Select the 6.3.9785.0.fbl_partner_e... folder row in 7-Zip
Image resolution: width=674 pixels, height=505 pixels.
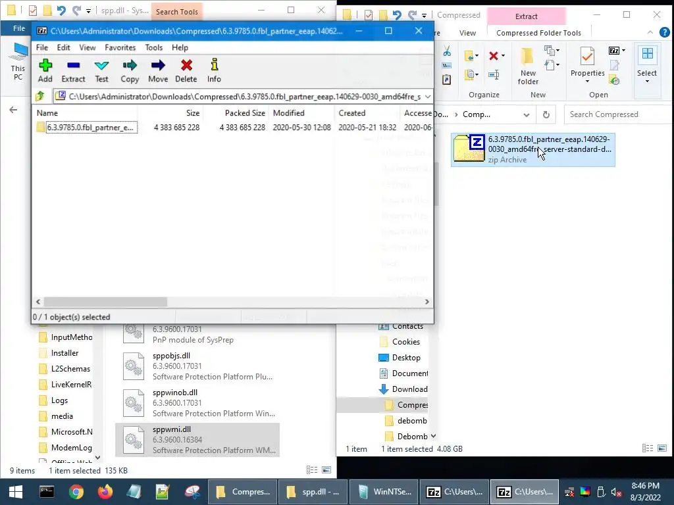tap(232, 128)
